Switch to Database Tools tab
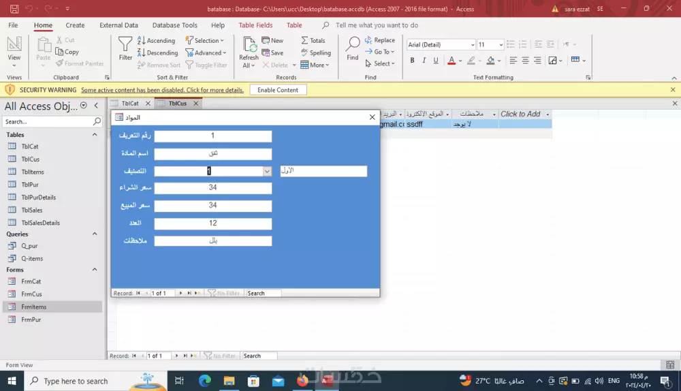The width and height of the screenshot is (681, 391). point(174,25)
